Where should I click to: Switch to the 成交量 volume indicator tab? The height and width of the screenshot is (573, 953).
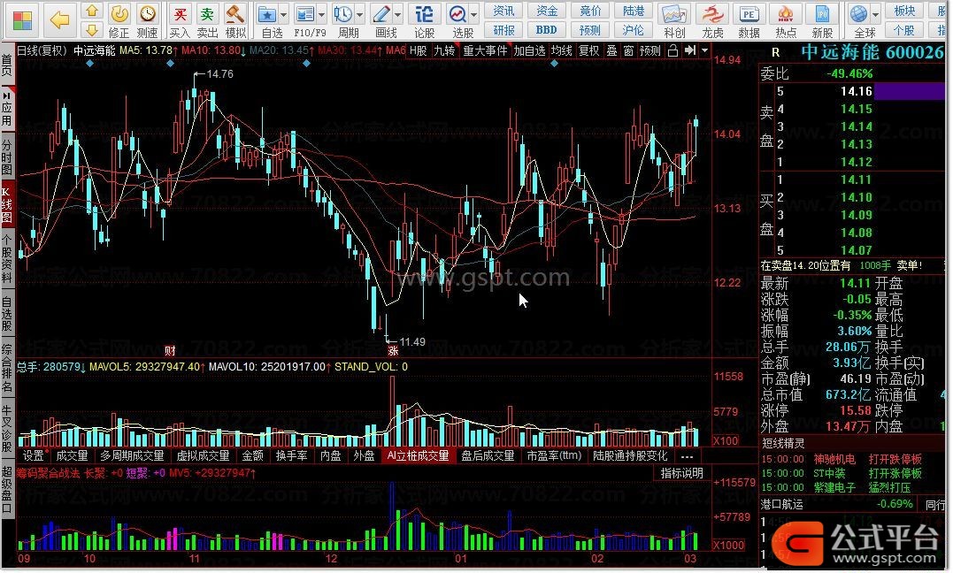pos(72,455)
